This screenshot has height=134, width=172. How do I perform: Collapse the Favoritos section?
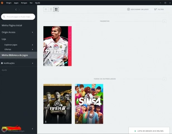point(164,21)
